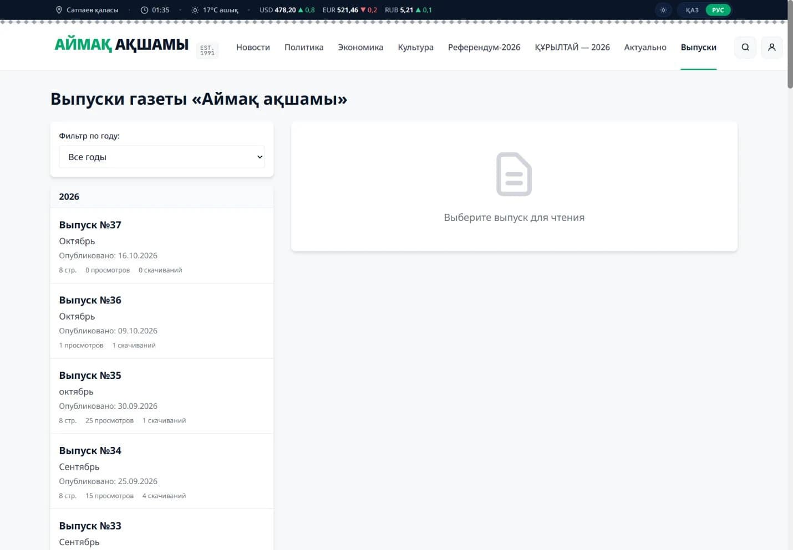Viewport: 793px width, 550px height.
Task: Click the weather sun icon beside 17°C
Action: point(195,10)
